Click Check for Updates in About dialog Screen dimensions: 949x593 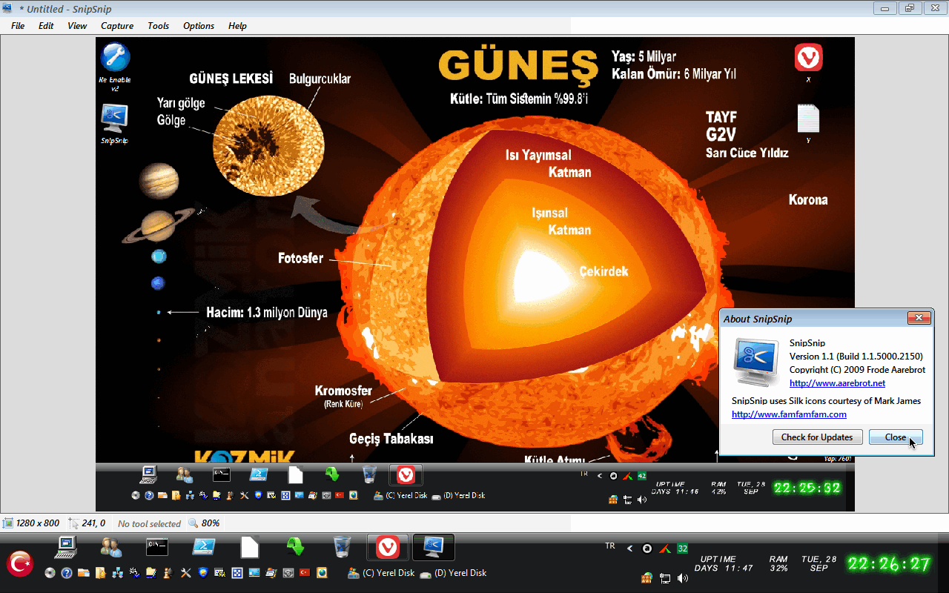[x=817, y=437]
